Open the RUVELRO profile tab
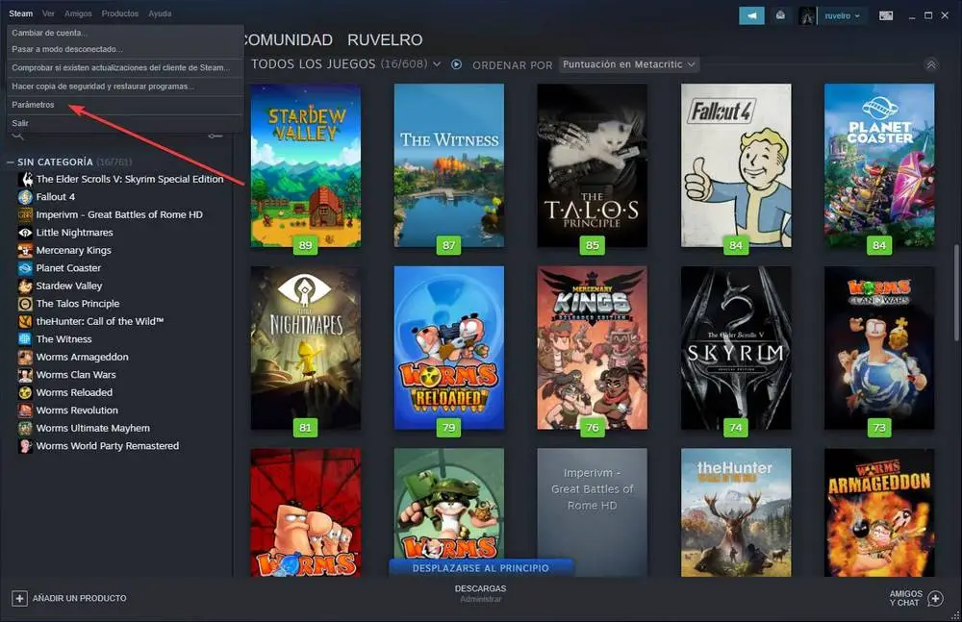 coord(385,39)
